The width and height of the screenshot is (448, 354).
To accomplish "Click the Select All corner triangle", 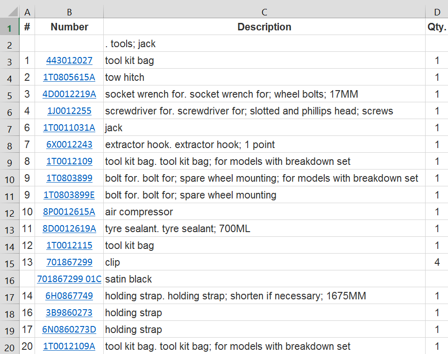I will (13, 11).
